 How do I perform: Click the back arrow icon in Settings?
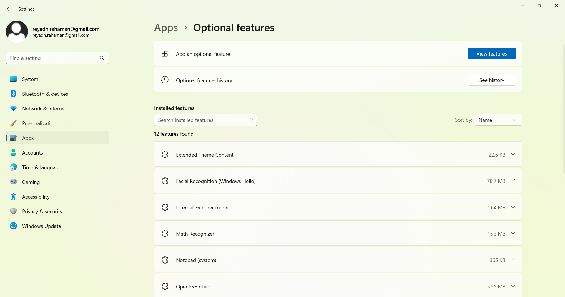pyautogui.click(x=9, y=9)
